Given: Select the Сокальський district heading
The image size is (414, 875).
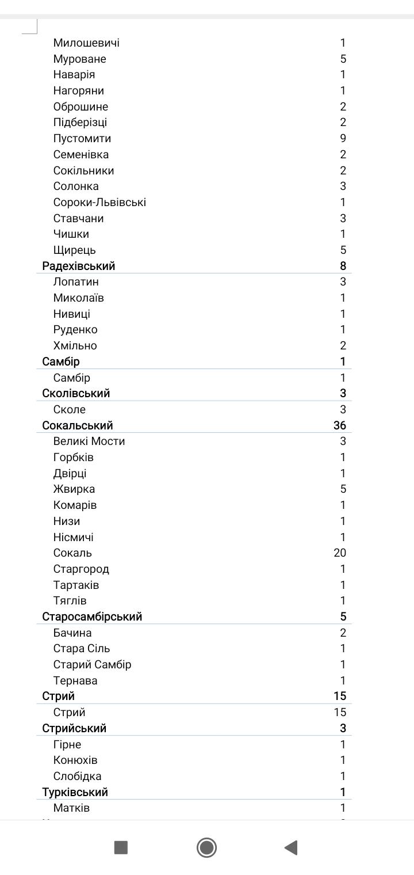Looking at the screenshot, I should tap(78, 425).
